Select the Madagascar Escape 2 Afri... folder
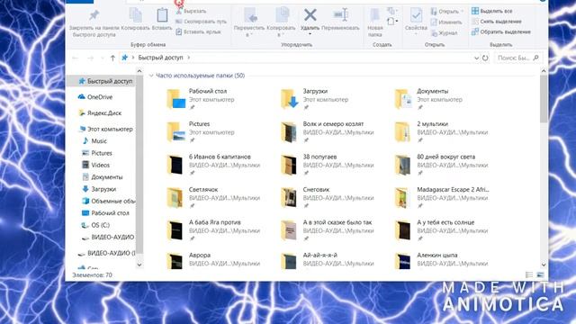 [442, 197]
